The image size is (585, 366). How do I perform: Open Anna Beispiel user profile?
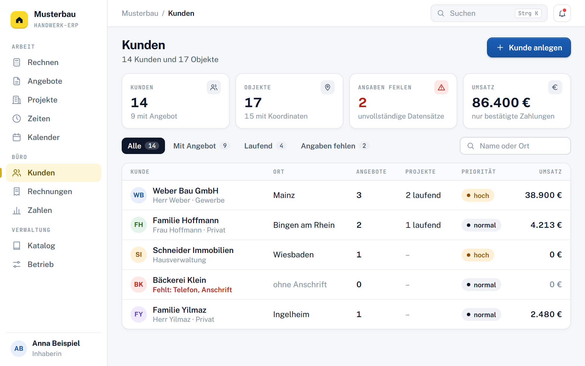coord(54,348)
